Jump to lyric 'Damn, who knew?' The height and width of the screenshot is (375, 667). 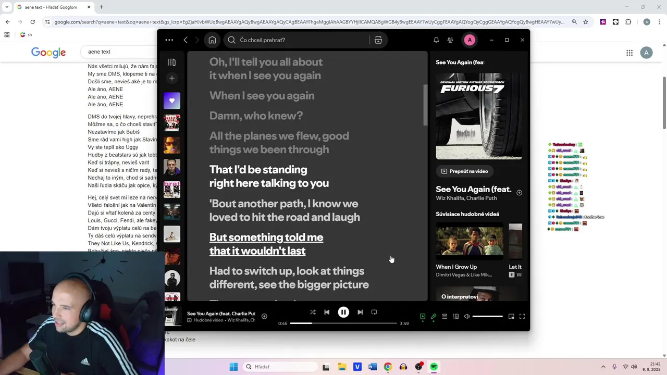[256, 116]
